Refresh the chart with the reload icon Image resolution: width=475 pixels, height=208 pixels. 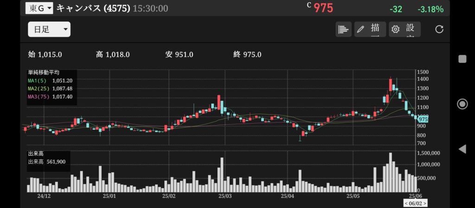[439, 29]
